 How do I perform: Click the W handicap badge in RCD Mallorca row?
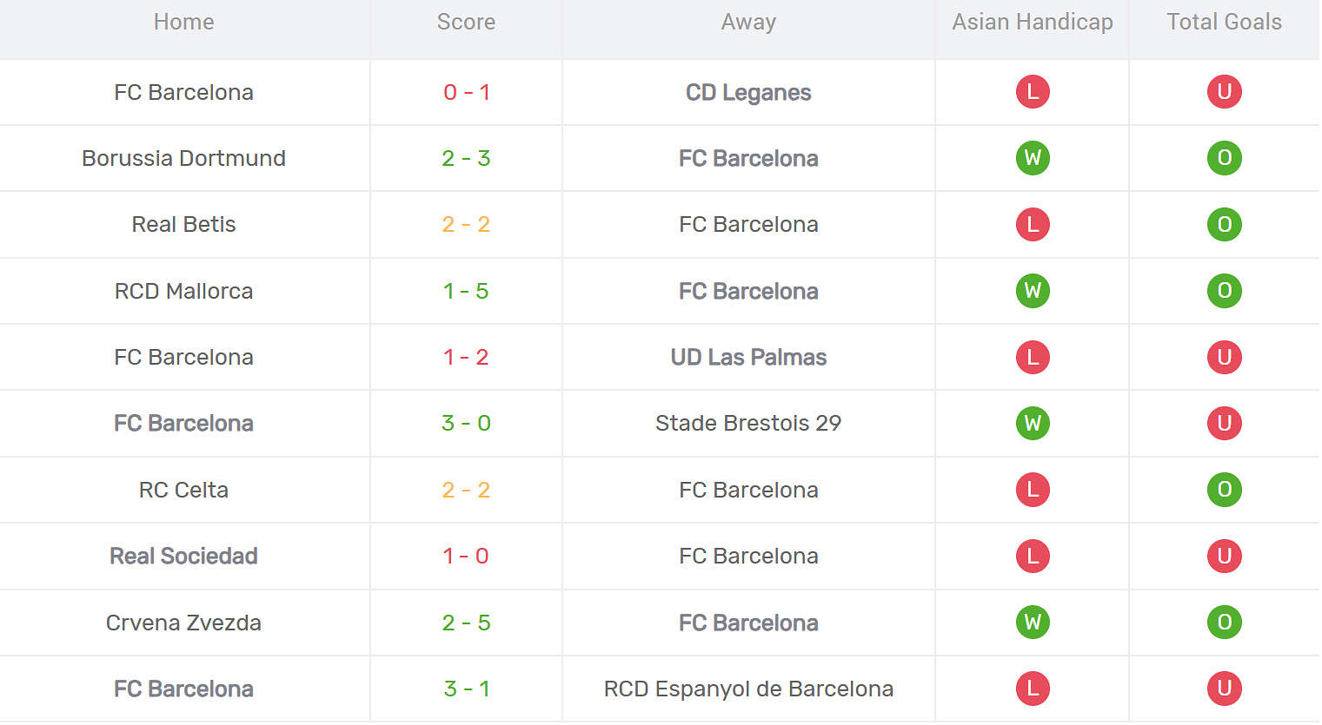(1033, 291)
